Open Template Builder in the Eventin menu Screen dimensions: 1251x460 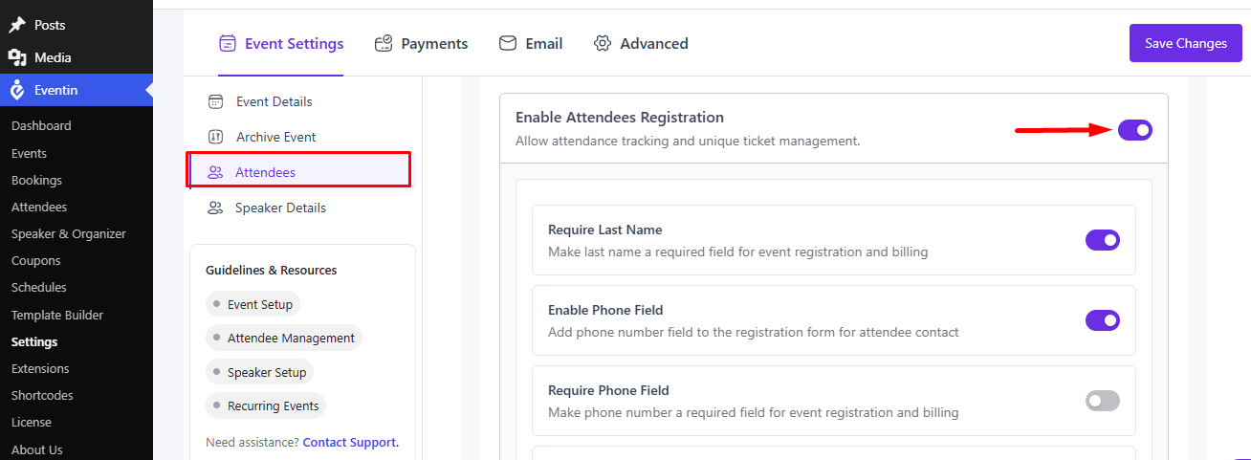coord(57,315)
